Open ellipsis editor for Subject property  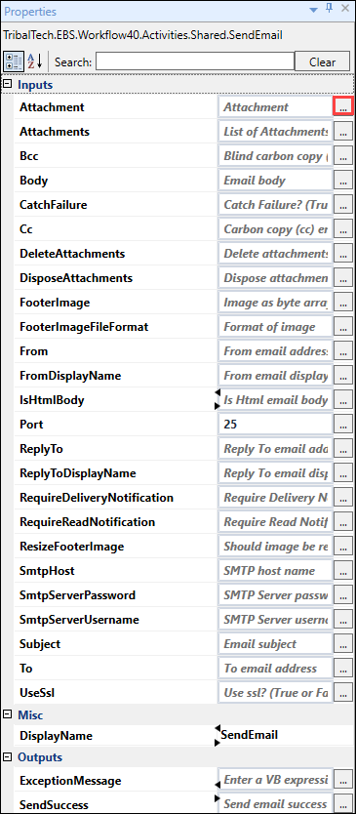(343, 644)
